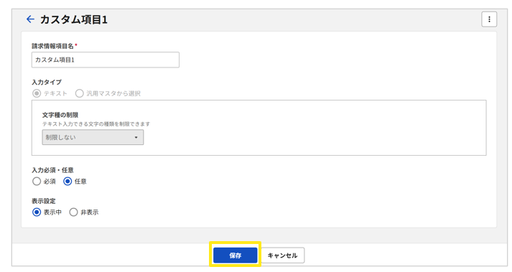Click the カスタム項目1 page title
This screenshot has width=512, height=272.
74,19
